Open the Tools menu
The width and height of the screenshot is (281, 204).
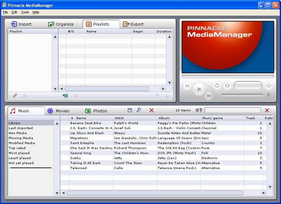[25, 12]
